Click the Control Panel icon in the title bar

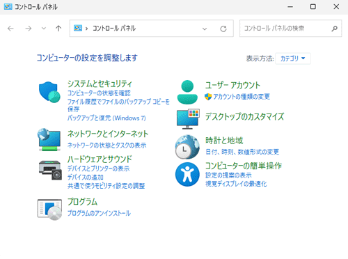tap(8, 7)
